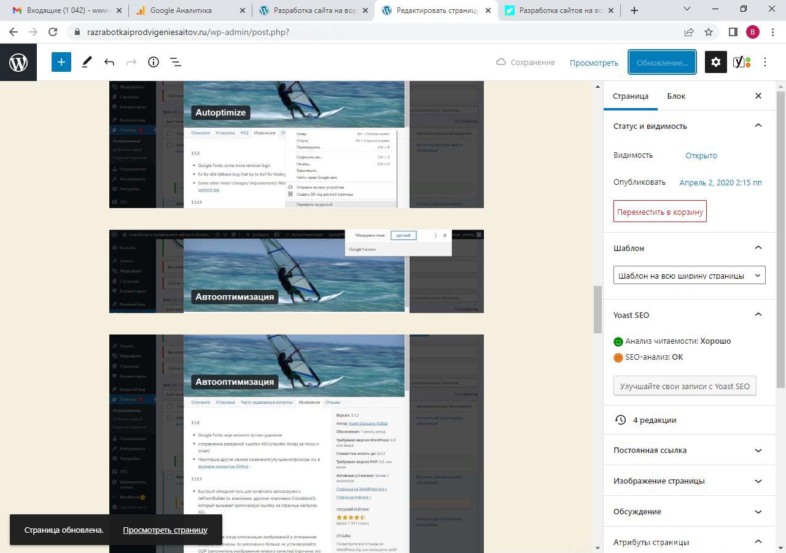Click the Переместить в корзину button
786x553 pixels.
[660, 212]
